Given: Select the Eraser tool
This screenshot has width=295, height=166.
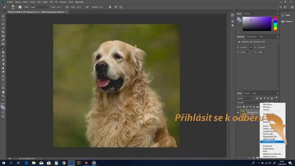Looking at the screenshot, I should [x=3, y=60].
